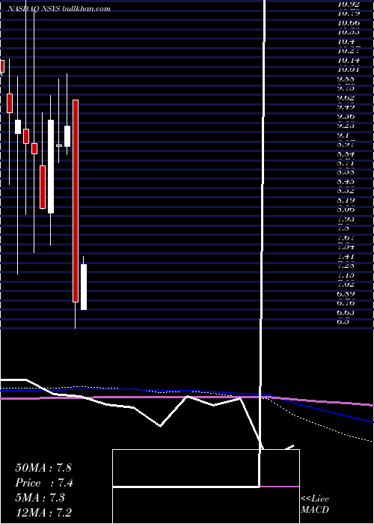Click the 10.14 price axis label

point(349,61)
